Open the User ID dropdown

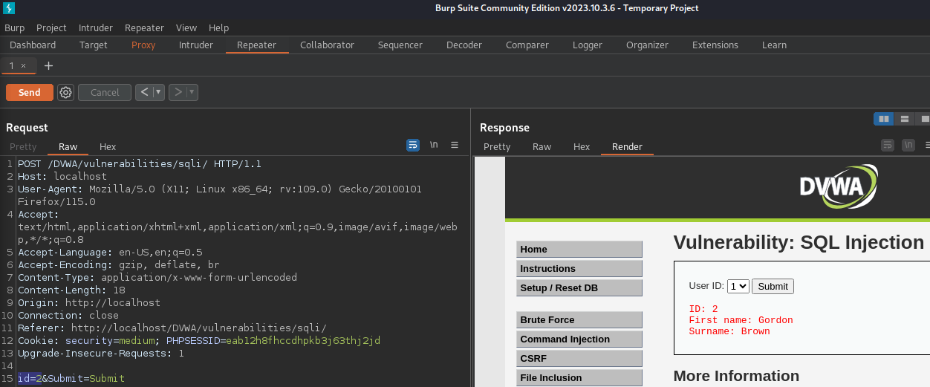coord(738,286)
